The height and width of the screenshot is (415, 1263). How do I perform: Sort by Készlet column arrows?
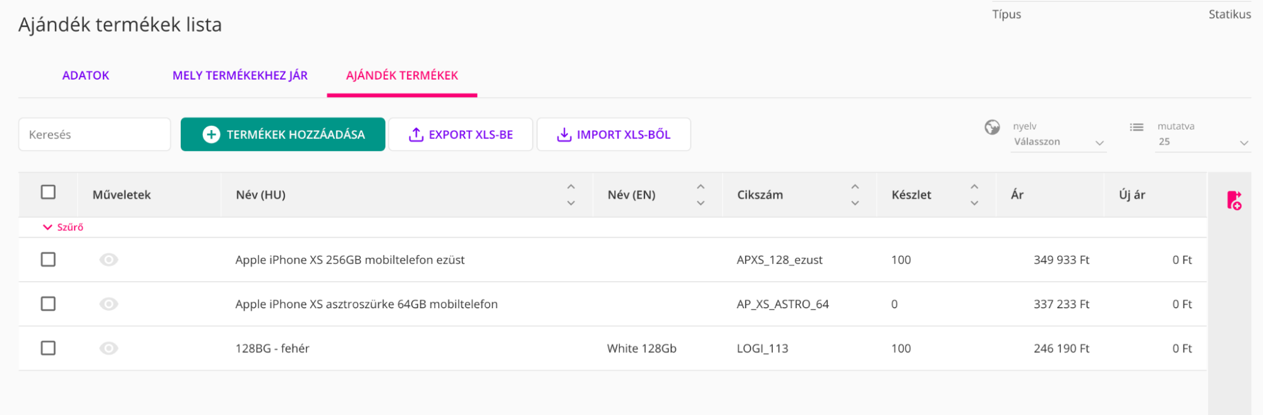pyautogui.click(x=974, y=195)
